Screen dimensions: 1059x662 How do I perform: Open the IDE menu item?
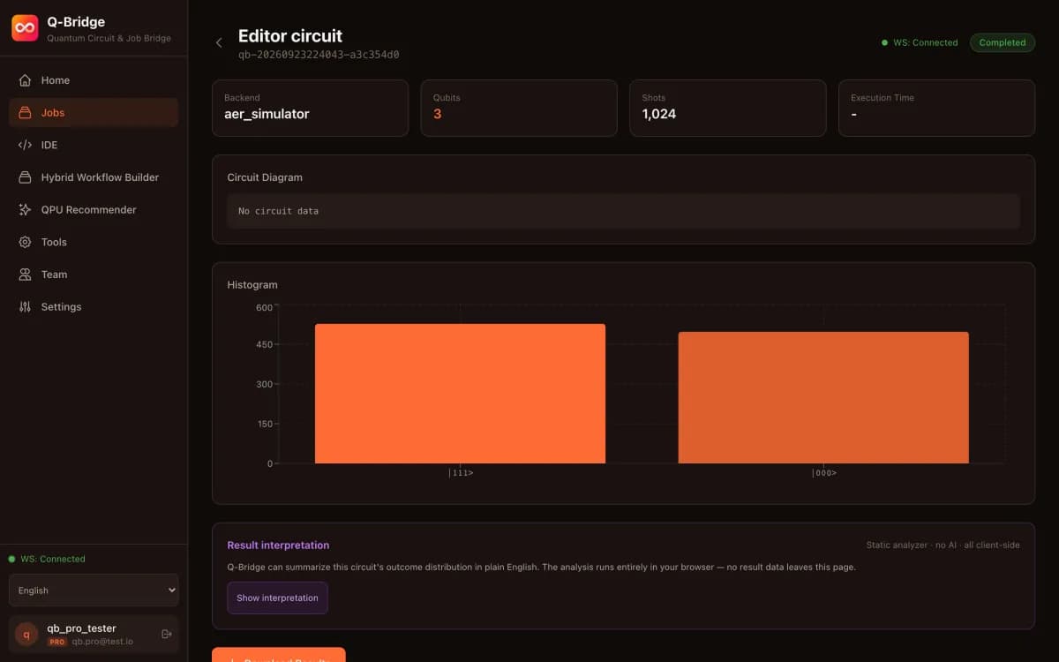[94, 145]
